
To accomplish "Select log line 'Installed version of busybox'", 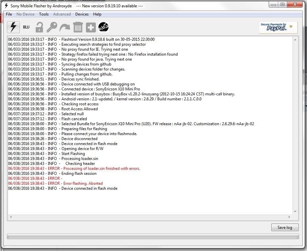I will (x=121, y=94).
